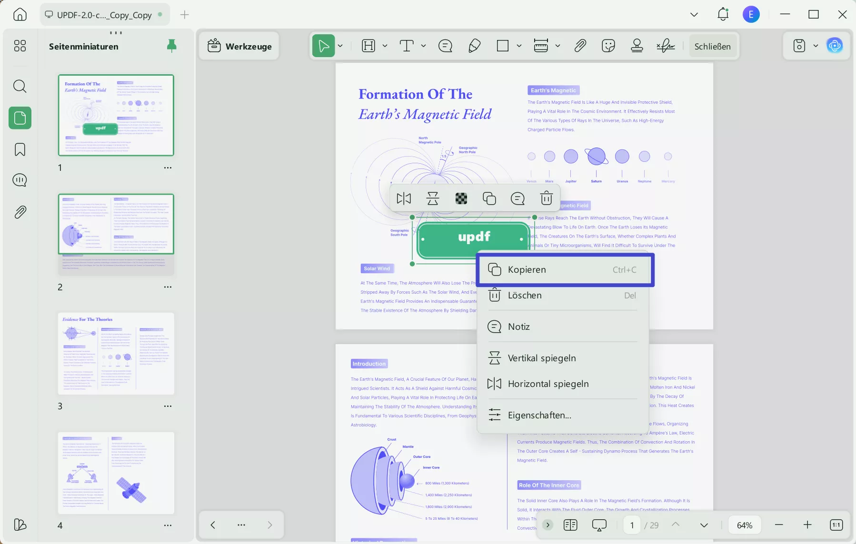
Task: Go to the home screen icon
Action: click(x=20, y=14)
